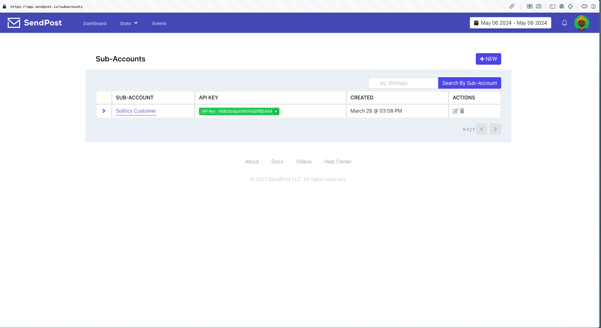Viewport: 601px width, 328px height.
Task: Open the Solitics Customer link
Action: click(136, 111)
